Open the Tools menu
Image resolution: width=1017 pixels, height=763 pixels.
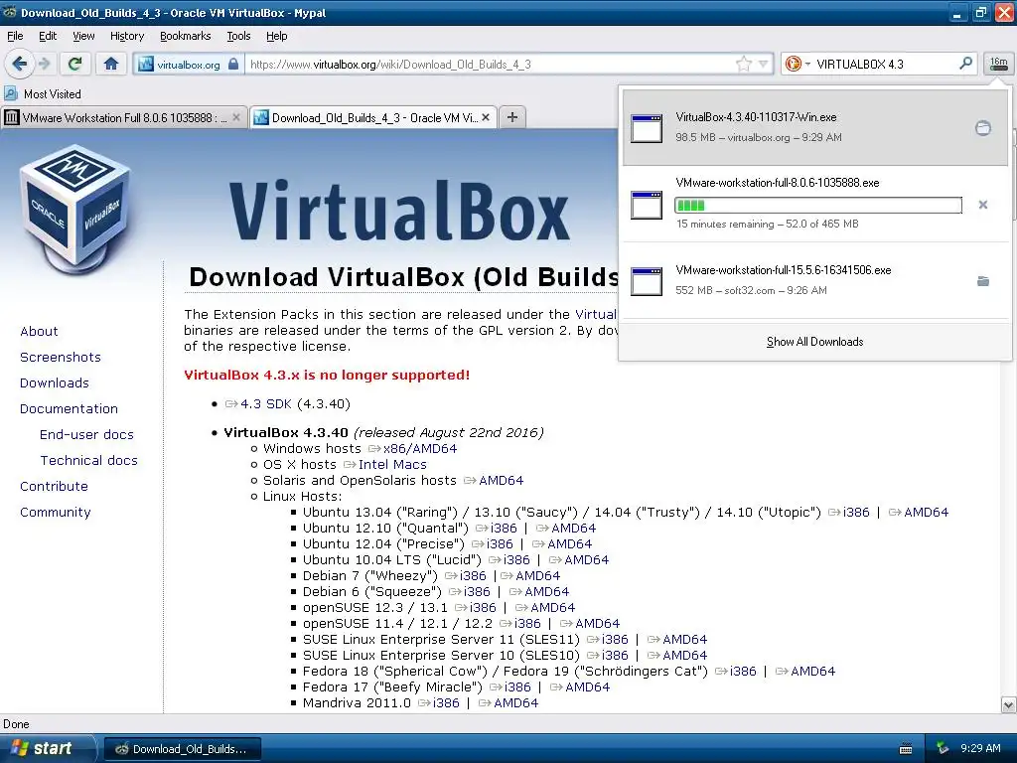[x=238, y=36]
